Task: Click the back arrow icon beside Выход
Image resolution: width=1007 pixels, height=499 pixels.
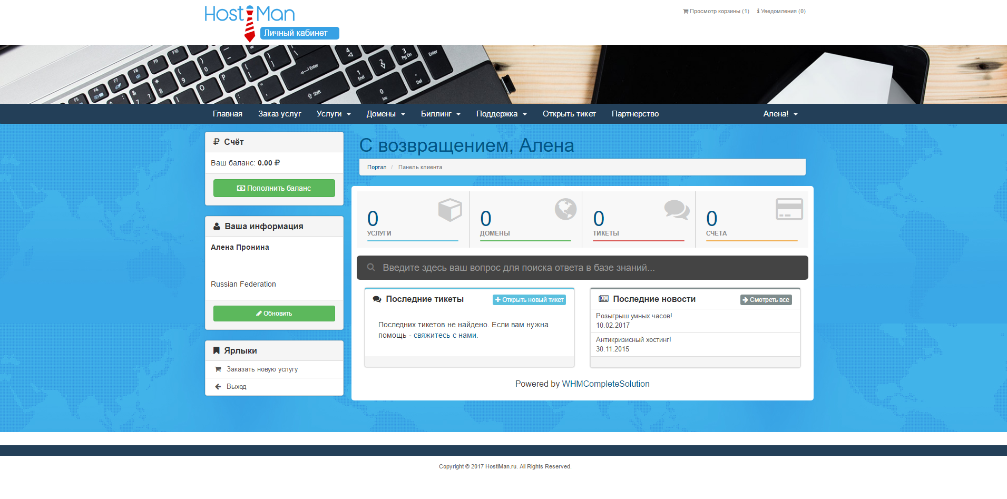Action: [218, 387]
